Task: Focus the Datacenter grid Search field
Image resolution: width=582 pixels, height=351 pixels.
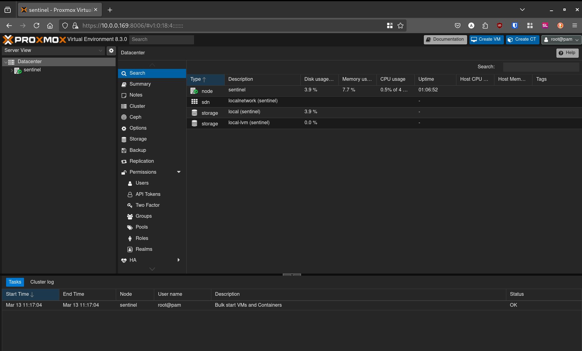Action: click(541, 67)
